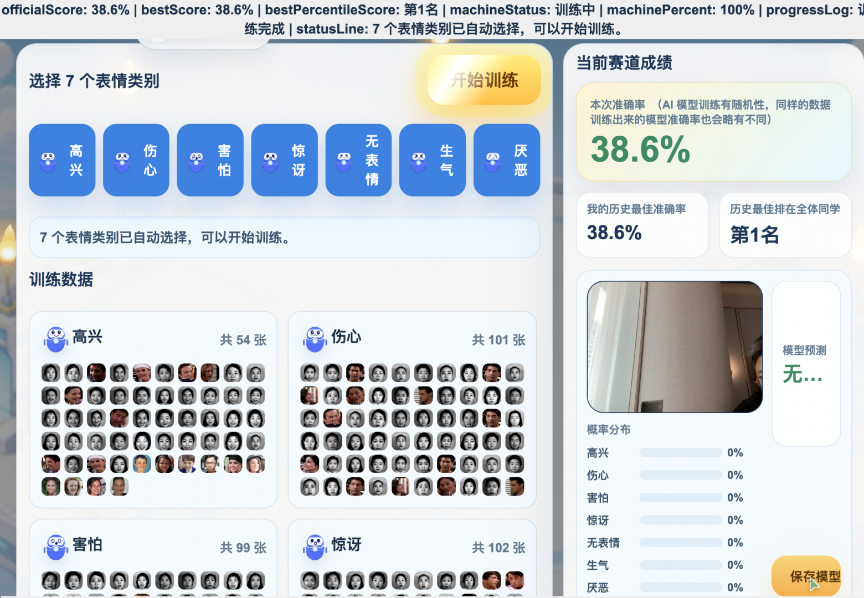Click the robot icon beside 高兴 card title
864x598 pixels.
(56, 339)
